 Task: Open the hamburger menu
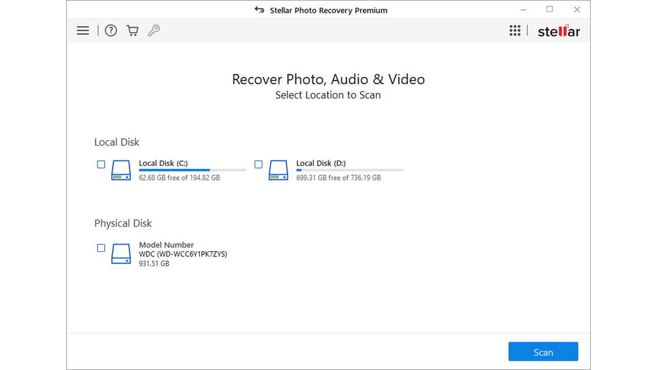coord(83,31)
